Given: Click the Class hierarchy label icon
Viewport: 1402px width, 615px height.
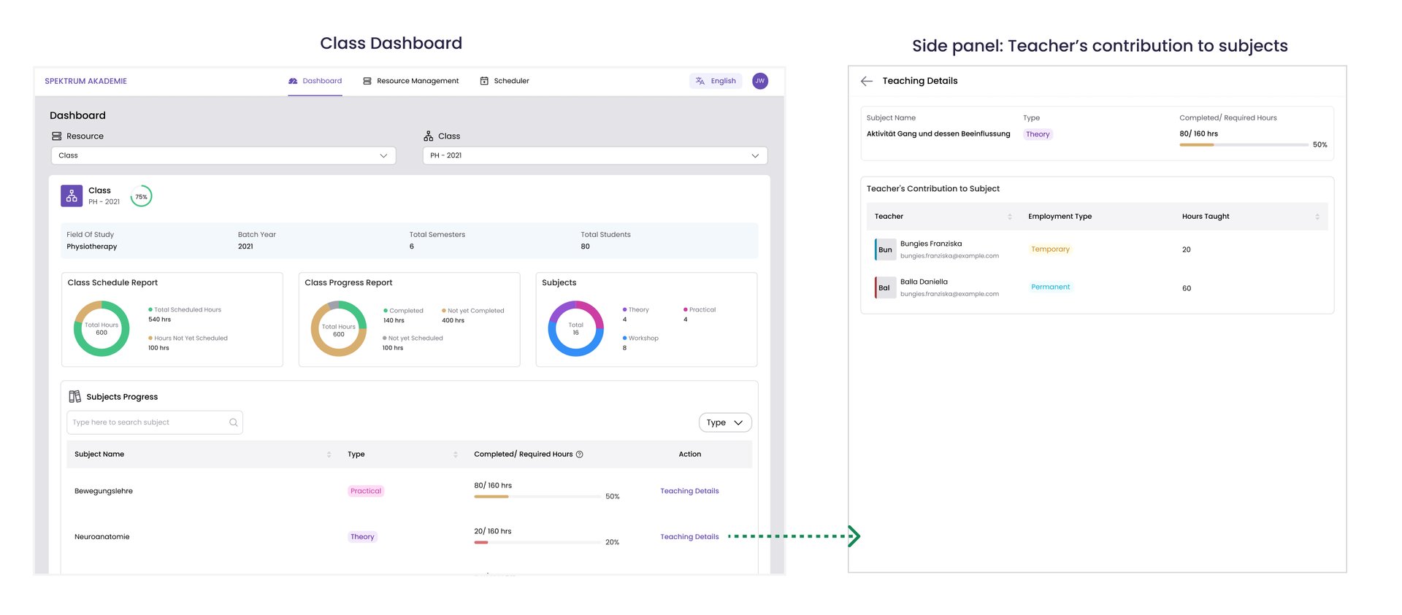Looking at the screenshot, I should pos(429,136).
